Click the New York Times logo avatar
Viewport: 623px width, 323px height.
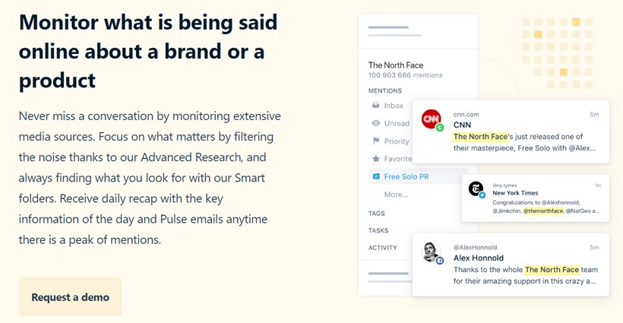pos(475,188)
